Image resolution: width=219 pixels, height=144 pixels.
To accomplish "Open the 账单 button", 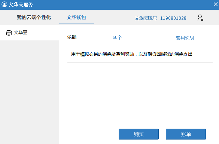I will tap(186, 134).
